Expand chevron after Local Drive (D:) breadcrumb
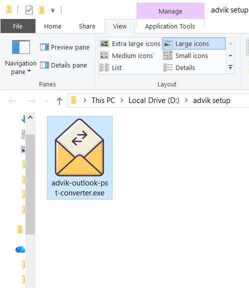249x288 pixels. 186,100
